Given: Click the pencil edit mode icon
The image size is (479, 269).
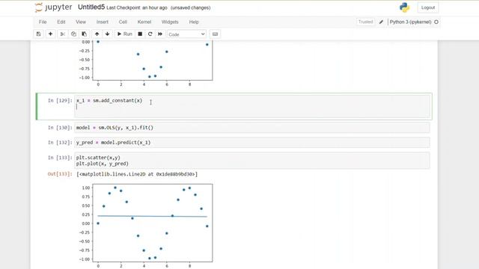Looking at the screenshot, I should click(x=381, y=22).
